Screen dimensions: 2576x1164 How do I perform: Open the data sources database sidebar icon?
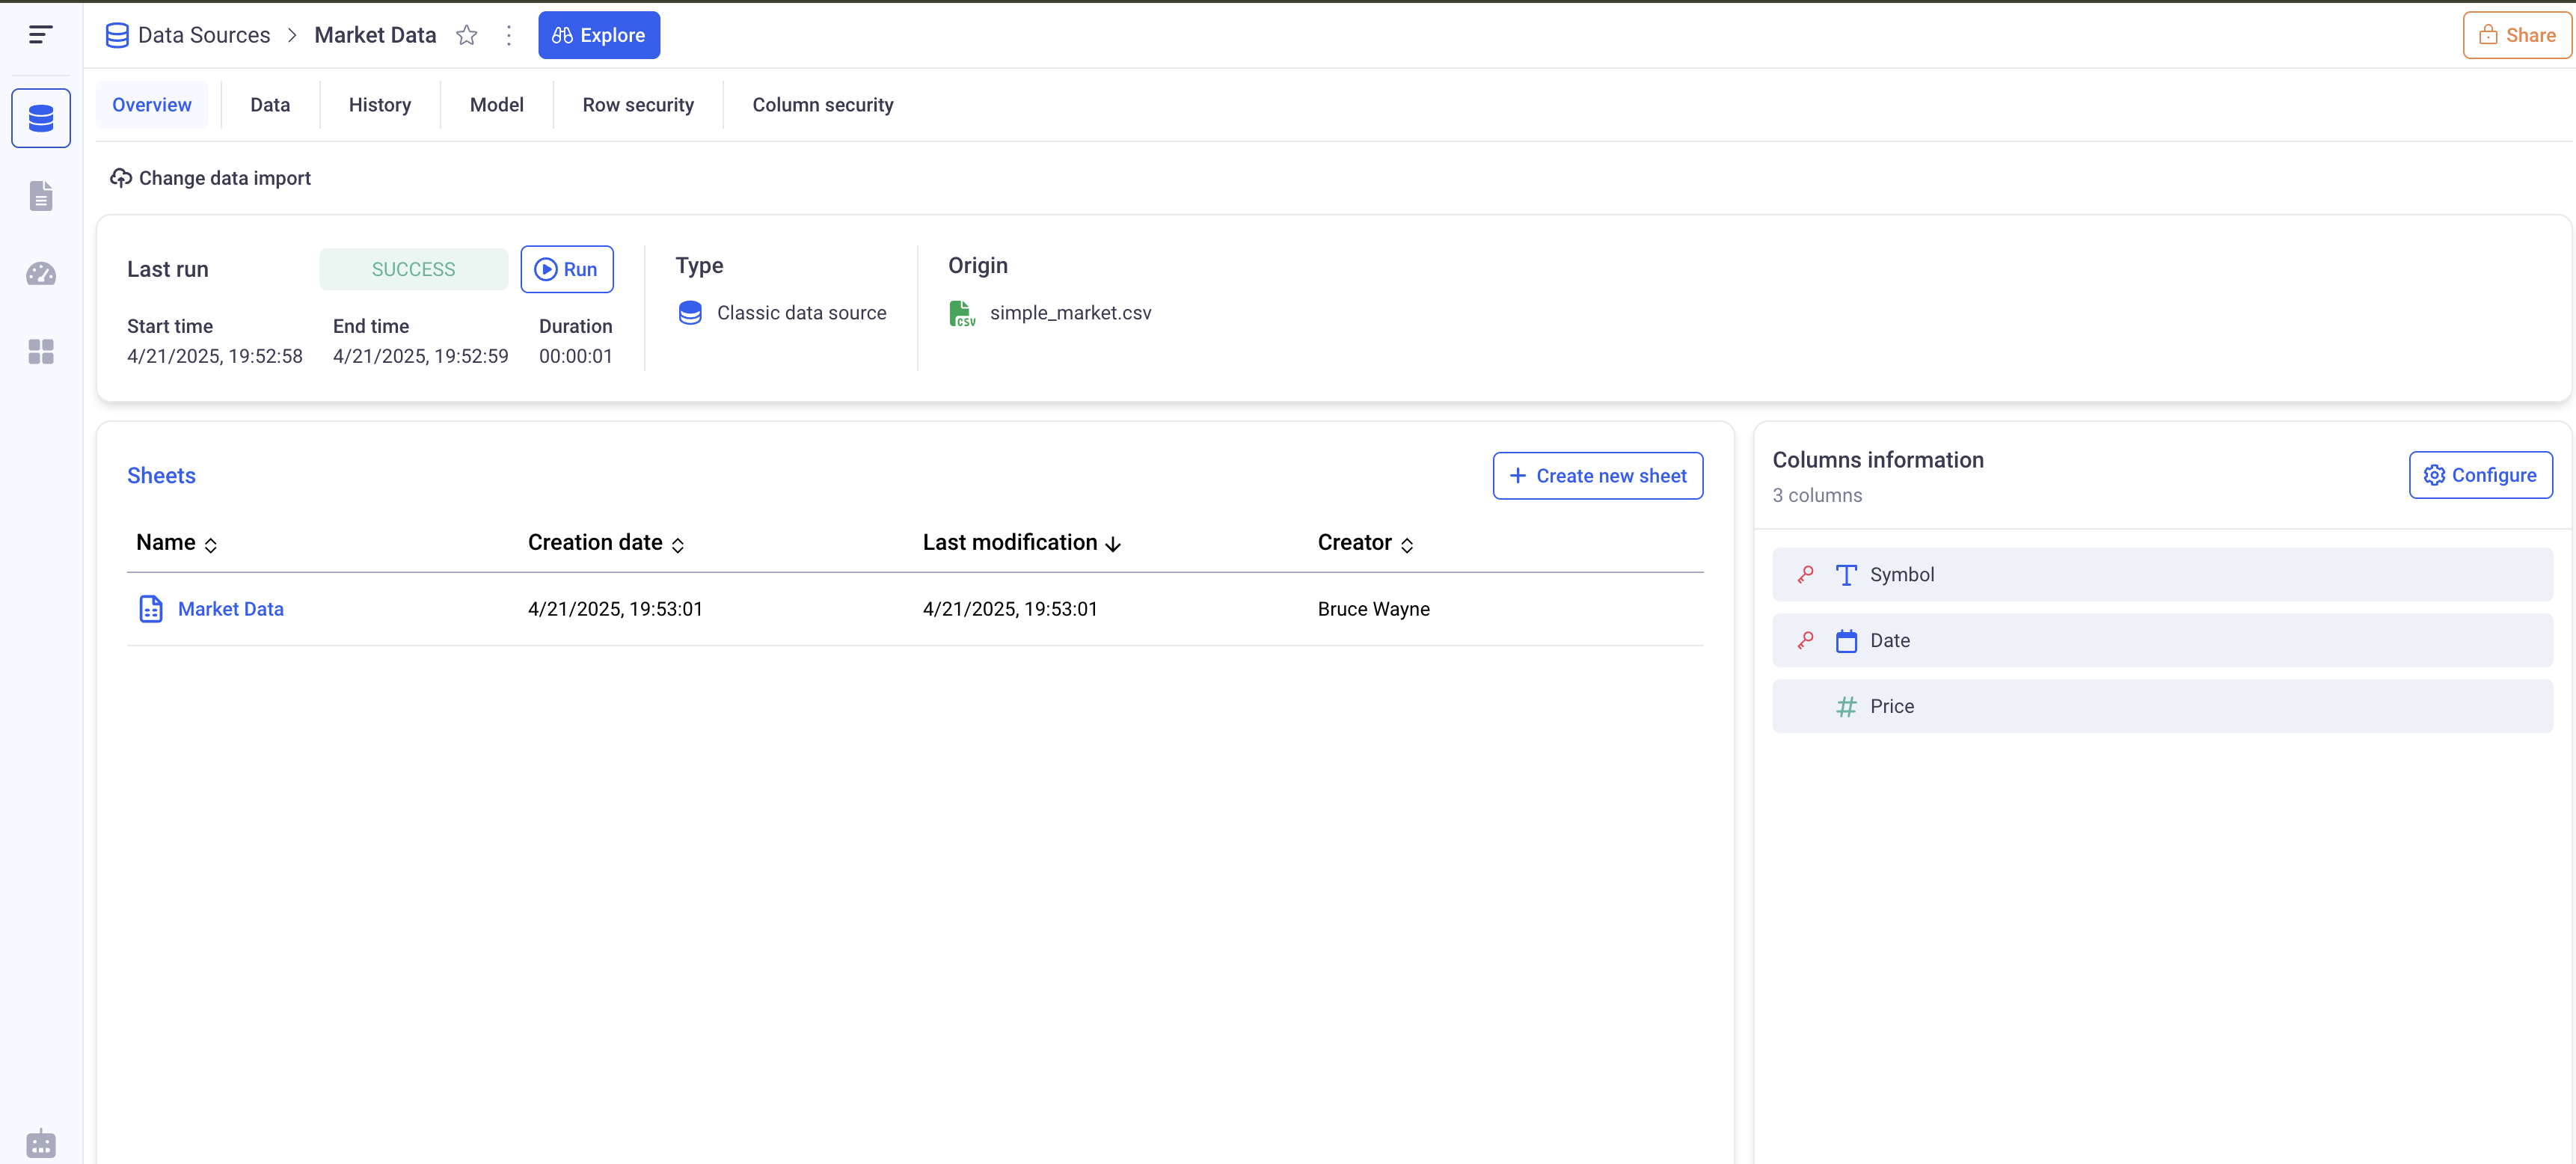41,118
